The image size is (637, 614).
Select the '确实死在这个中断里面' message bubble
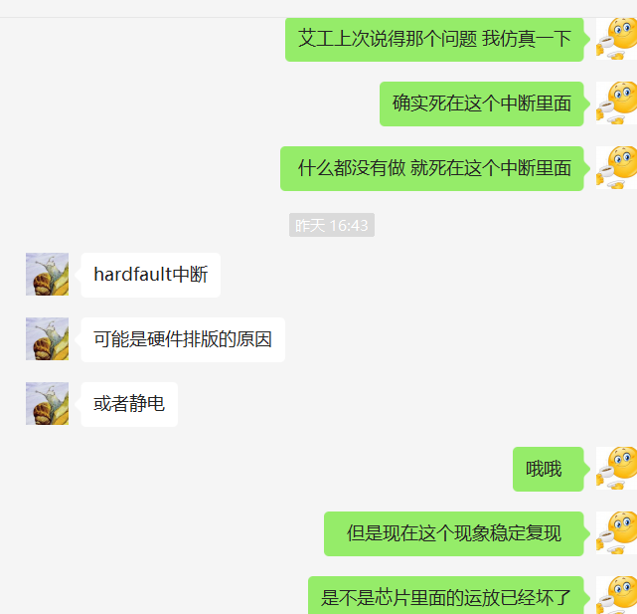coord(482,103)
